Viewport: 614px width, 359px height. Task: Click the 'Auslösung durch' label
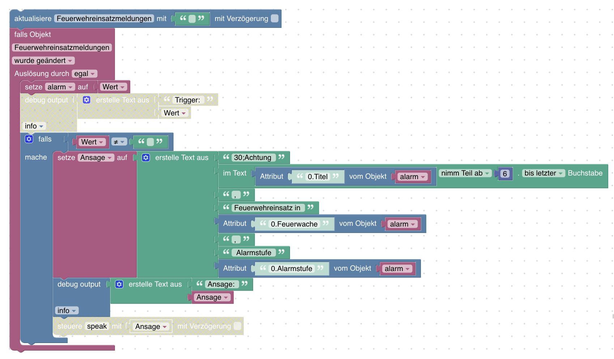click(x=42, y=73)
